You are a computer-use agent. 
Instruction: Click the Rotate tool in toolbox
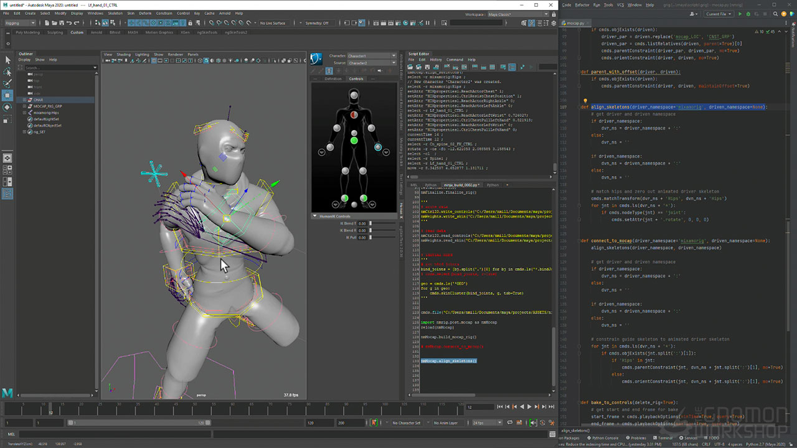click(x=7, y=107)
